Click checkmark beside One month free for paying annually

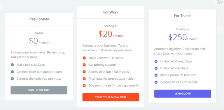tap(84, 85)
